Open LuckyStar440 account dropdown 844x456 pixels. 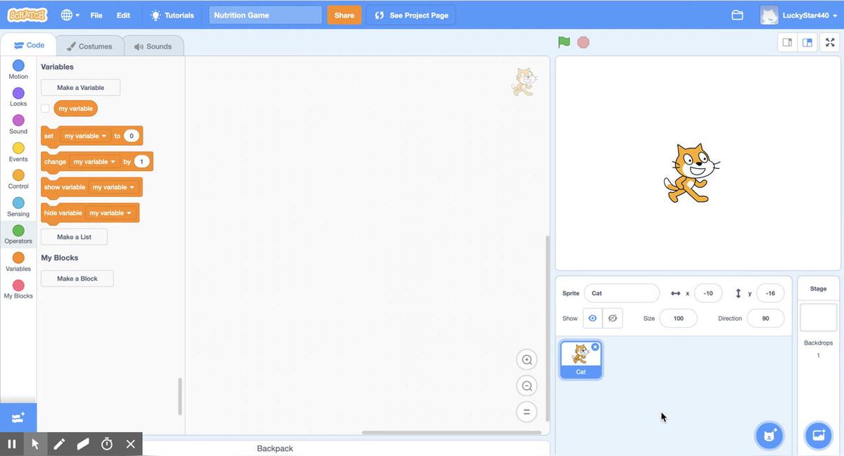(799, 15)
